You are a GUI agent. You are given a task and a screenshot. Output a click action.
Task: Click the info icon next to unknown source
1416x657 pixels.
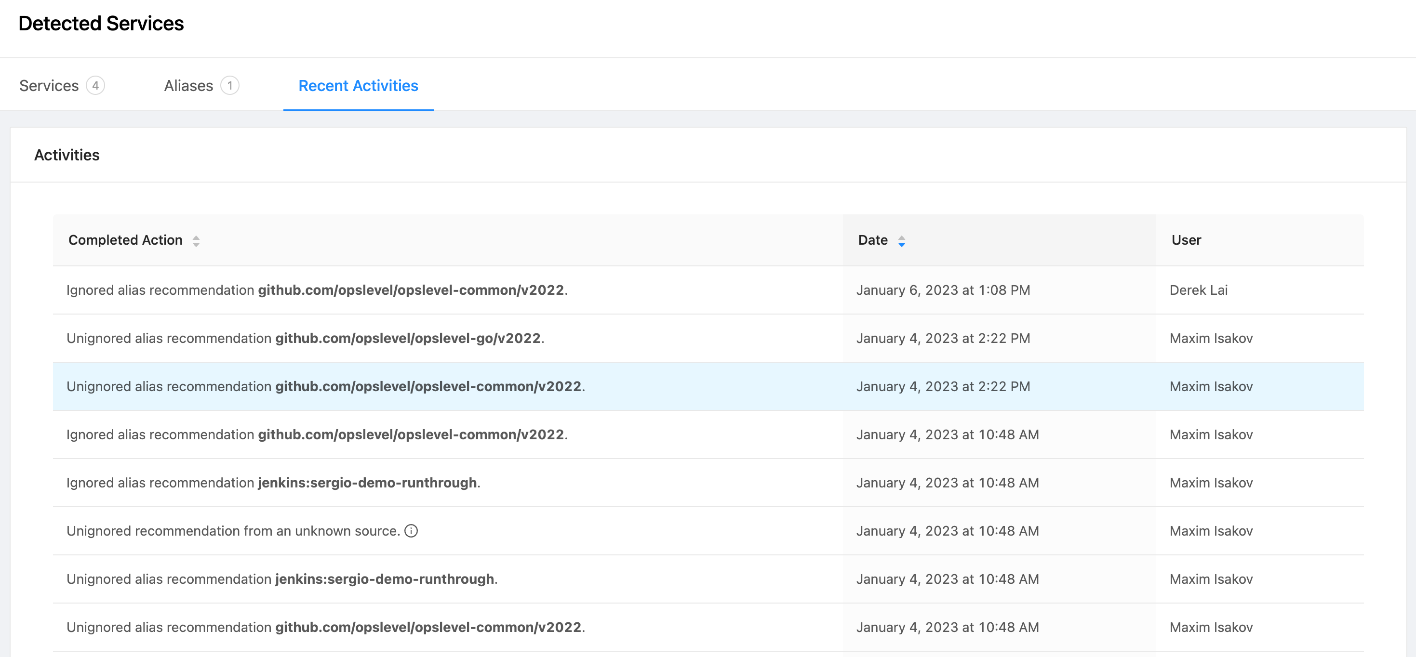[411, 531]
